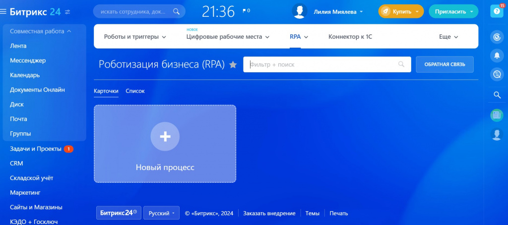Open КЭДО + Госключ in sidebar
The image size is (508, 225).
pyautogui.click(x=34, y=222)
